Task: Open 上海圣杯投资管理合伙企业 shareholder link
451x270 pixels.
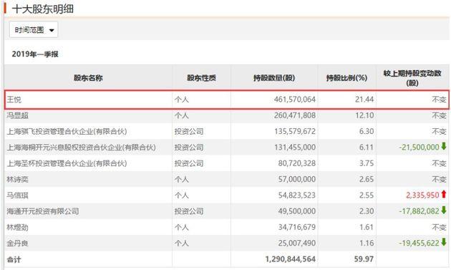Action: coord(67,163)
